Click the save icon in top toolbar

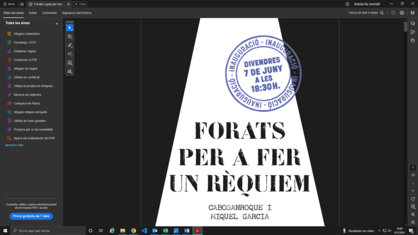[x=393, y=13]
